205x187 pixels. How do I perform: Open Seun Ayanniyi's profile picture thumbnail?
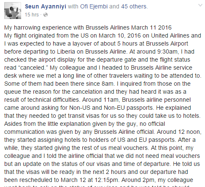[x=13, y=11]
